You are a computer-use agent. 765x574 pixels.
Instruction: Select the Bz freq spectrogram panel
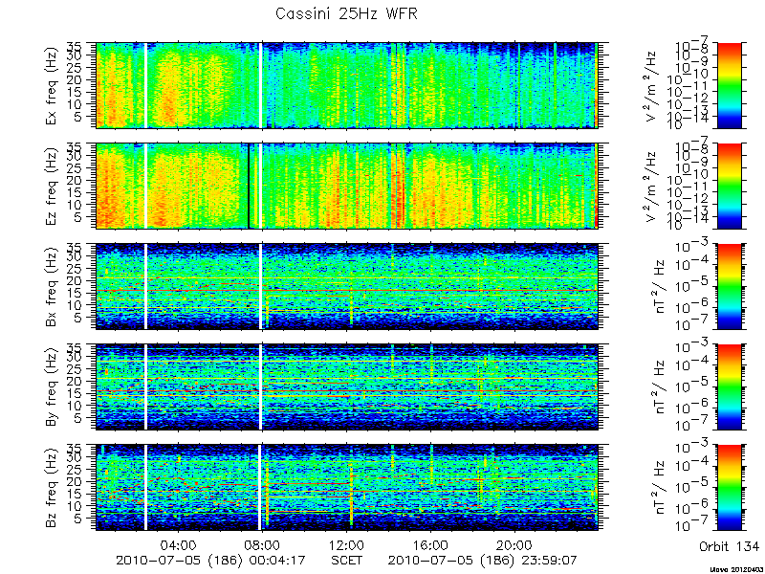pyautogui.click(x=347, y=488)
